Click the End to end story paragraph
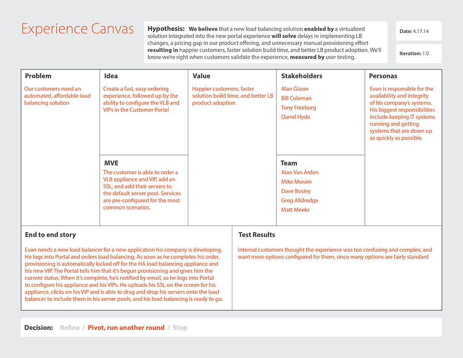This screenshot has width=463, height=358. (x=123, y=274)
